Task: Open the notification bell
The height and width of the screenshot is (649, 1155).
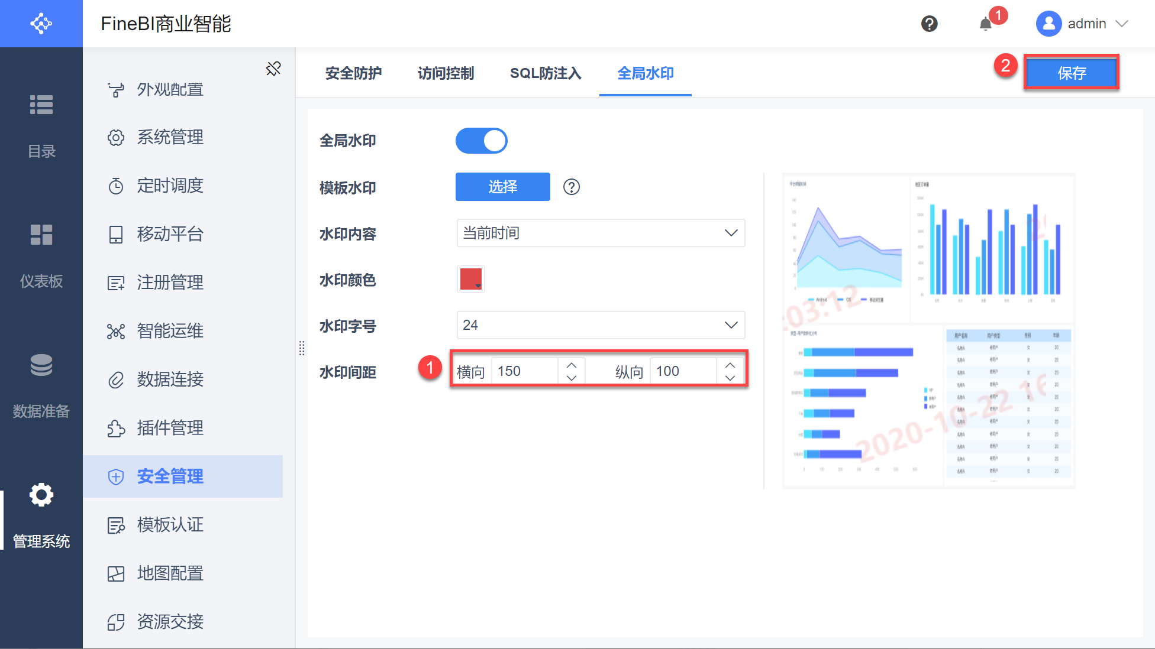Action: (985, 24)
